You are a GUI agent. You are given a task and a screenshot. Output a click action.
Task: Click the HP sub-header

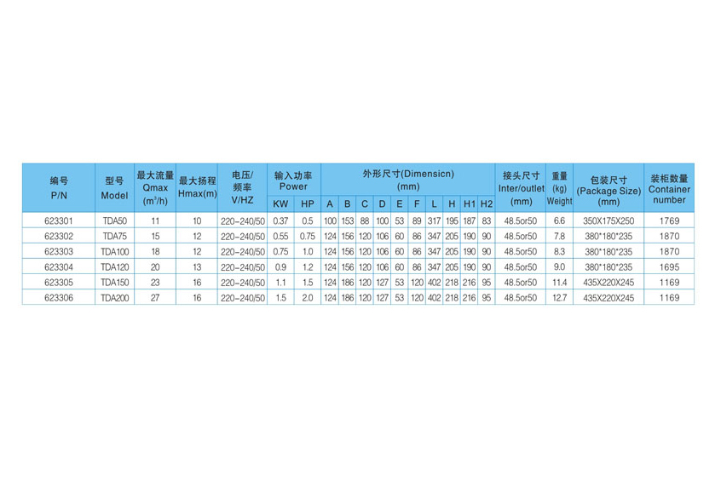click(308, 204)
